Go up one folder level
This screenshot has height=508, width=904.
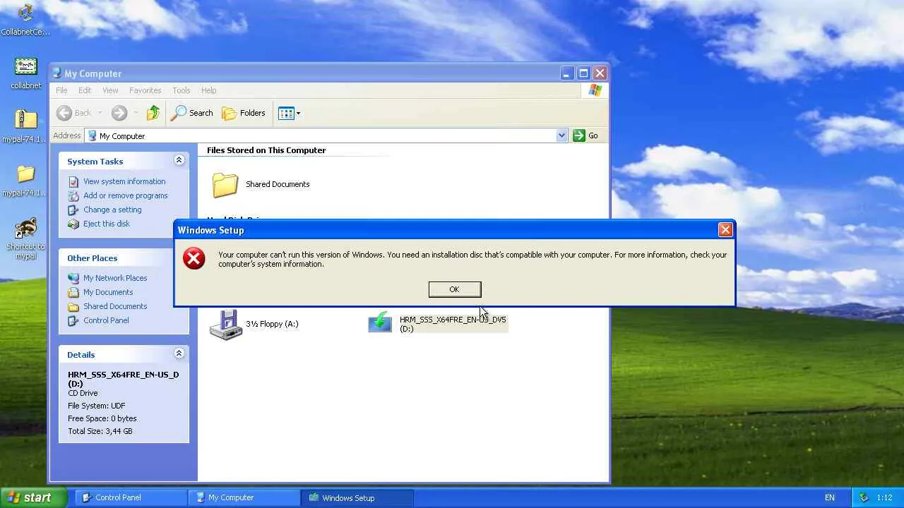point(153,113)
